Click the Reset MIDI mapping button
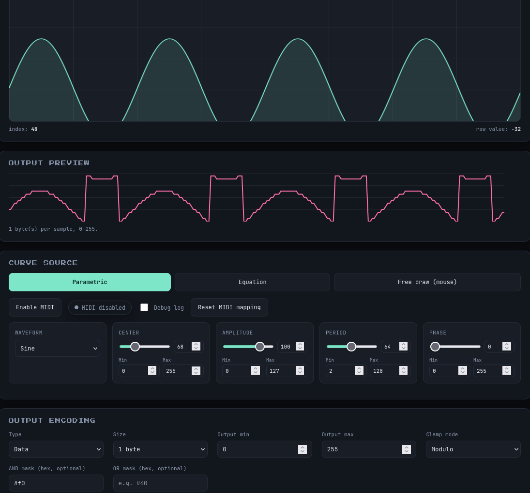Image resolution: width=530 pixels, height=493 pixels. [229, 307]
